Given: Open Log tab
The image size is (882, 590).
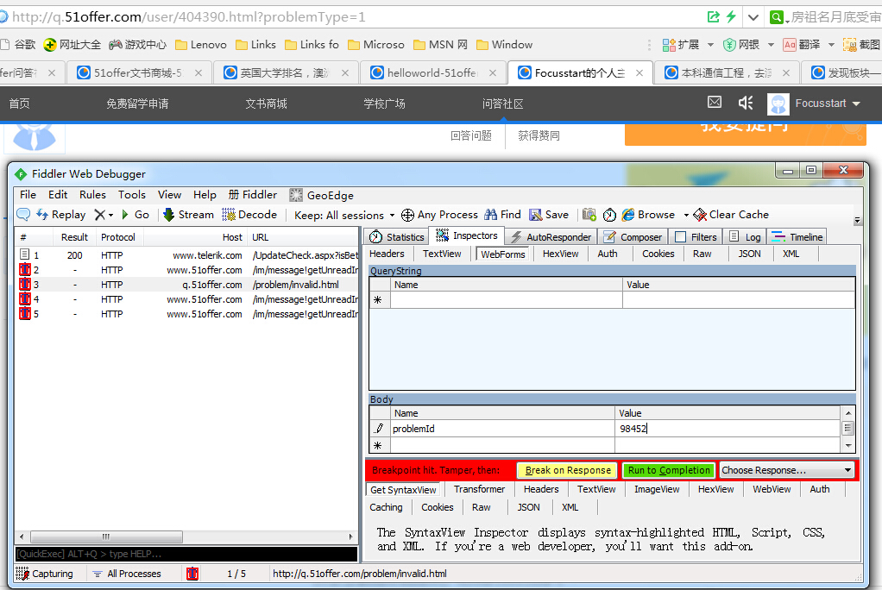Looking at the screenshot, I should click(x=745, y=237).
